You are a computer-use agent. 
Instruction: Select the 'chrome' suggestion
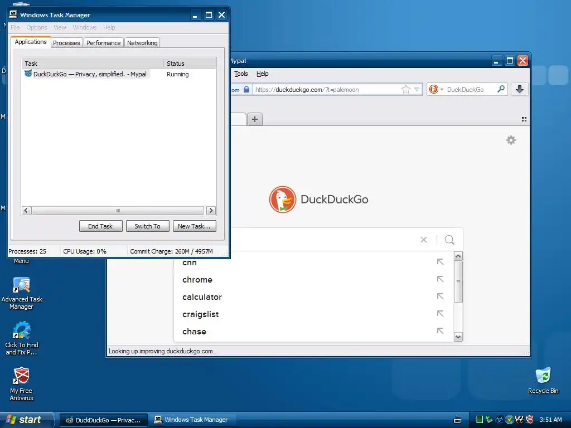313,280
